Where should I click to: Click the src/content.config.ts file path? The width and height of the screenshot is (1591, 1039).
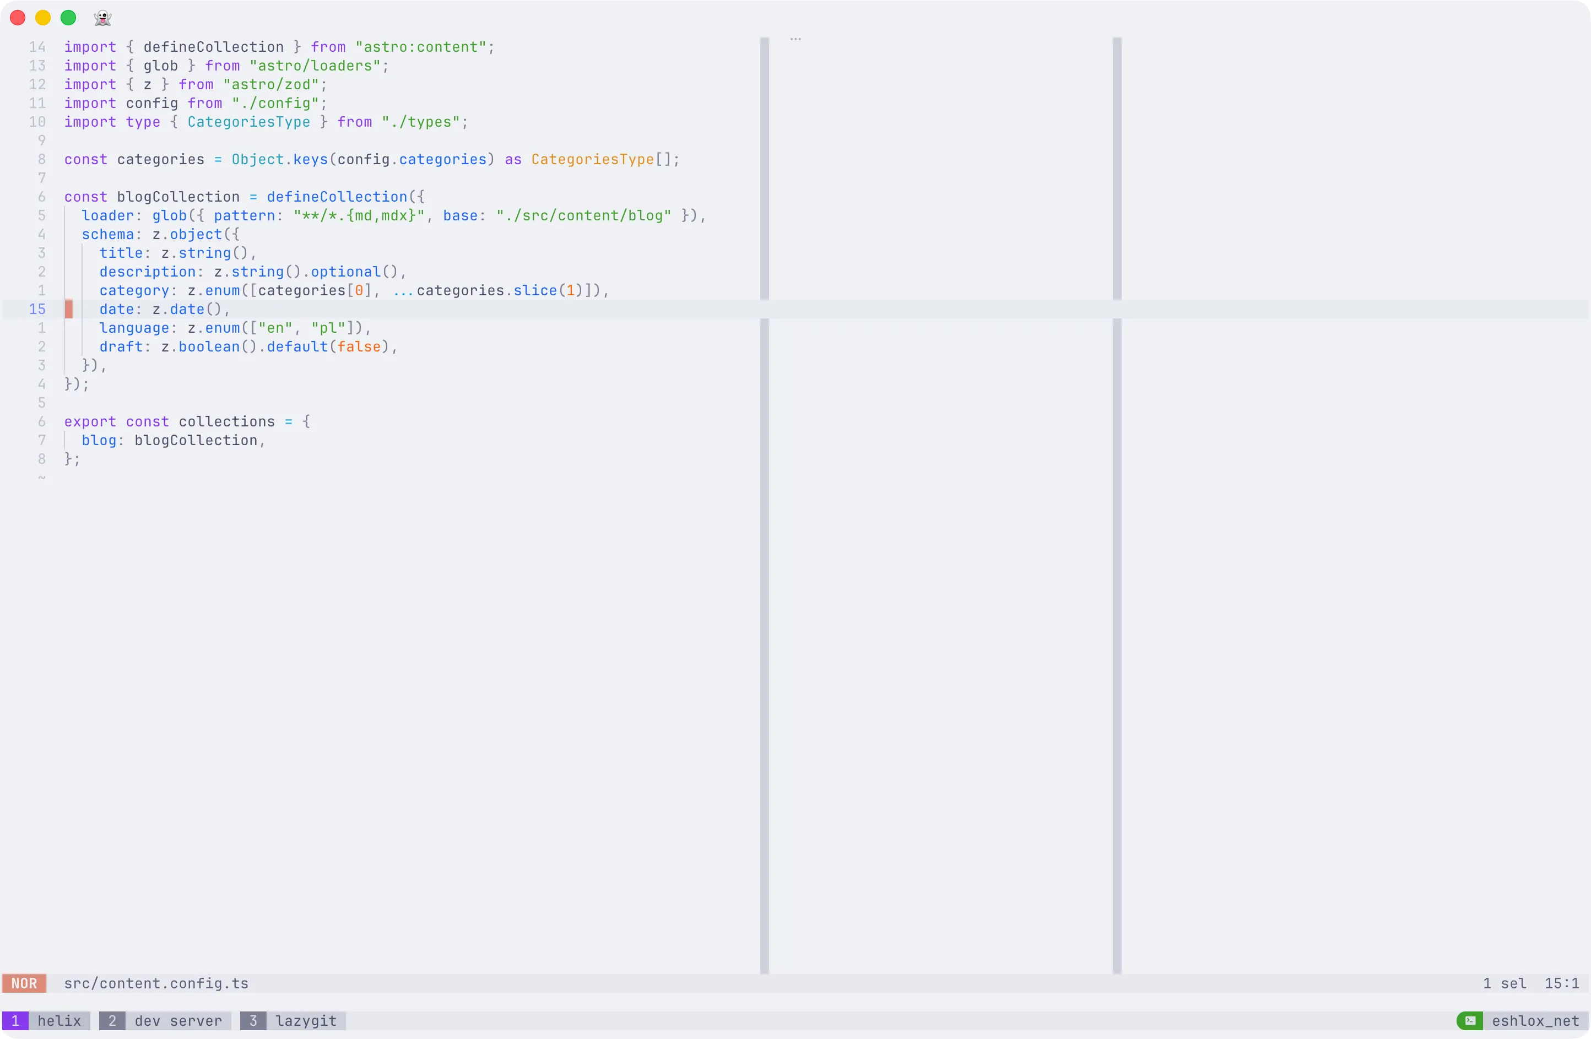click(x=156, y=983)
